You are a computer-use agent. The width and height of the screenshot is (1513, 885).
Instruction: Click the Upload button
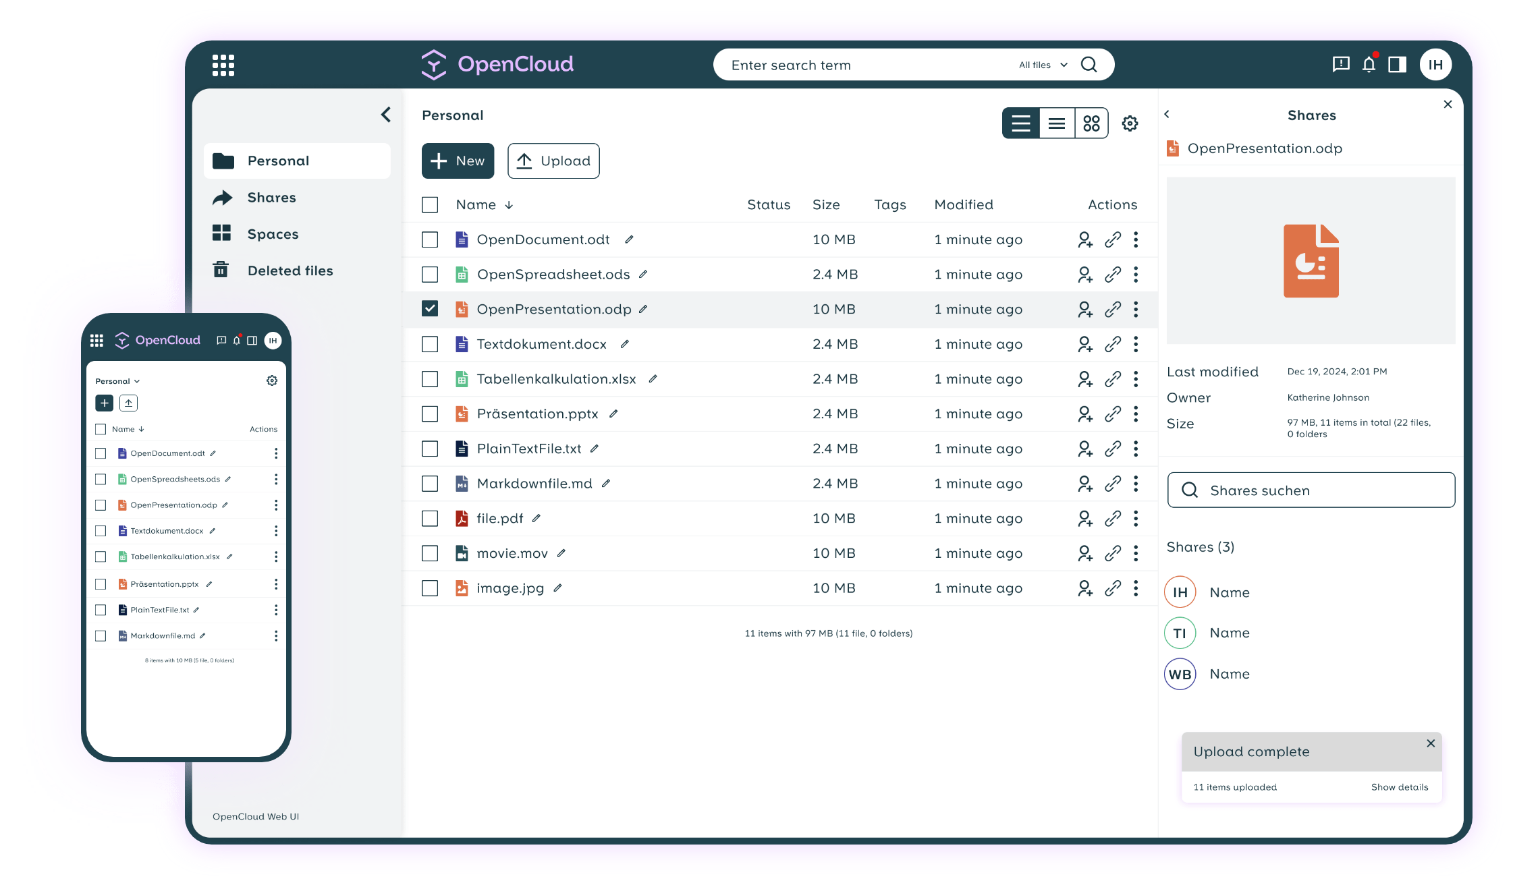click(x=553, y=161)
